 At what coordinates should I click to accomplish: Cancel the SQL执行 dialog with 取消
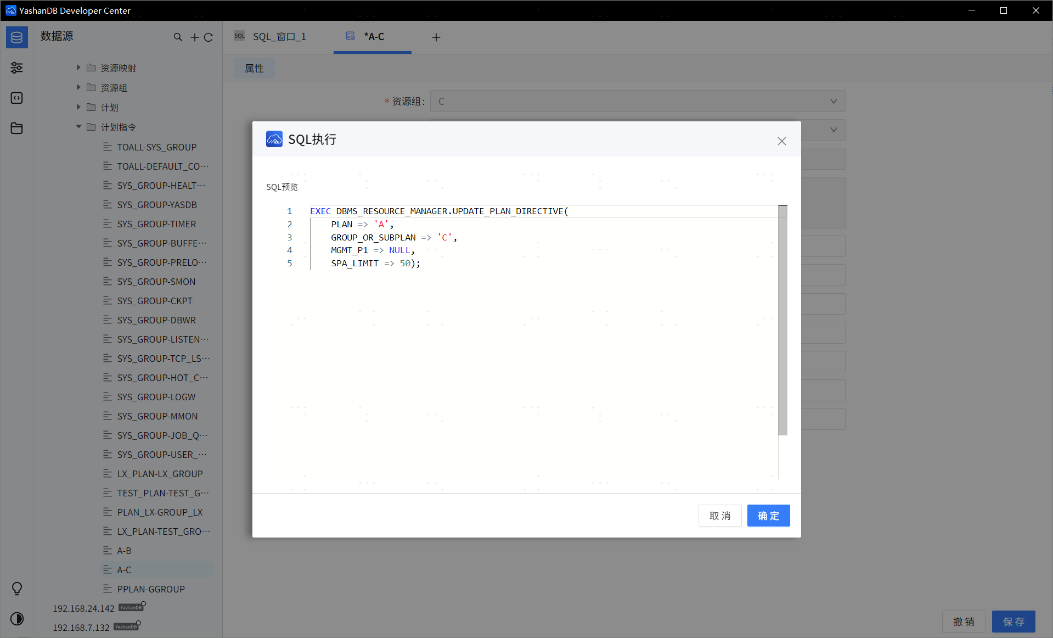pos(719,516)
